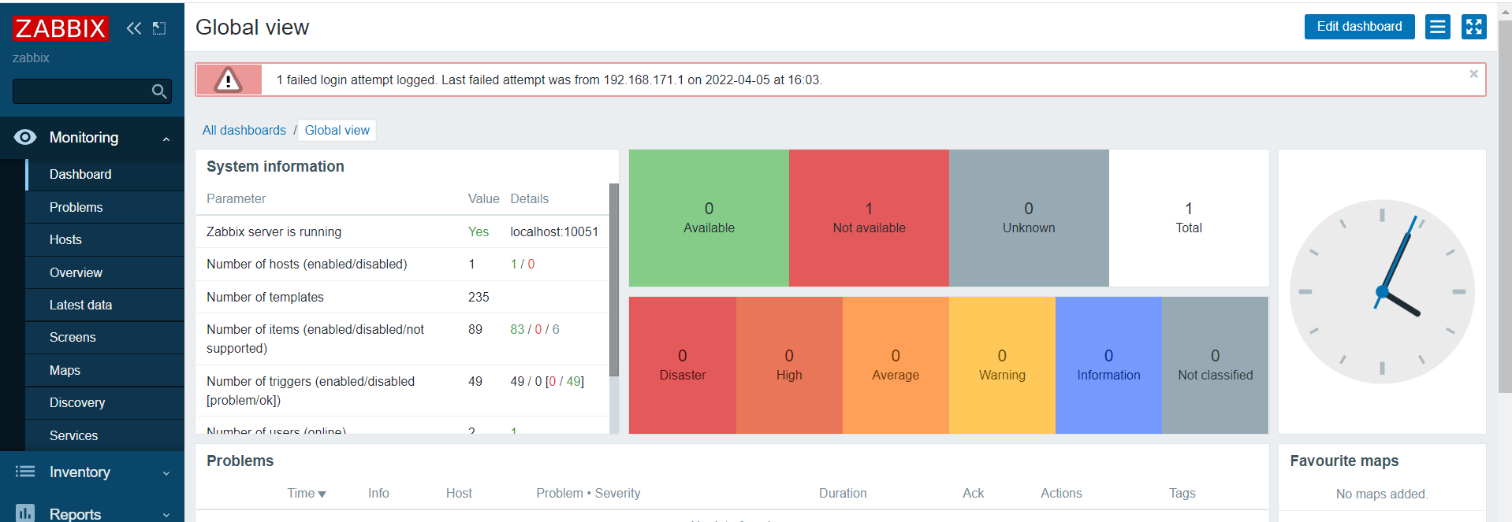Screen dimensions: 1512x522
Task: Click the High severity tile
Action: (789, 365)
